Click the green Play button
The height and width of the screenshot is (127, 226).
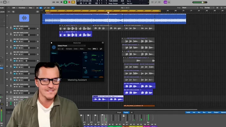(x=65, y=2)
